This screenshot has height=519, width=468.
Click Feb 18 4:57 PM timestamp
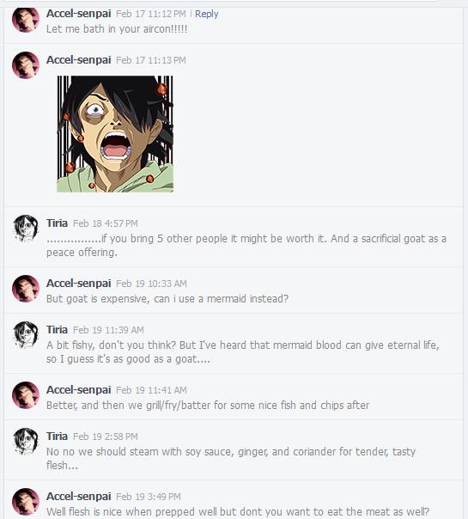point(105,223)
